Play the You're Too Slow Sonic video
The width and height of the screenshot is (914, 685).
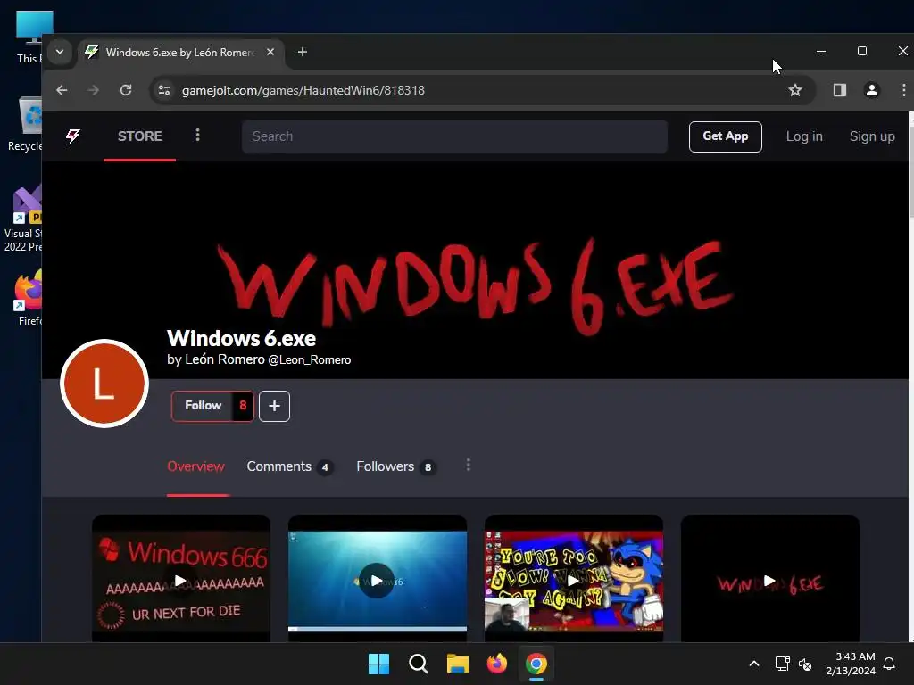coord(574,580)
